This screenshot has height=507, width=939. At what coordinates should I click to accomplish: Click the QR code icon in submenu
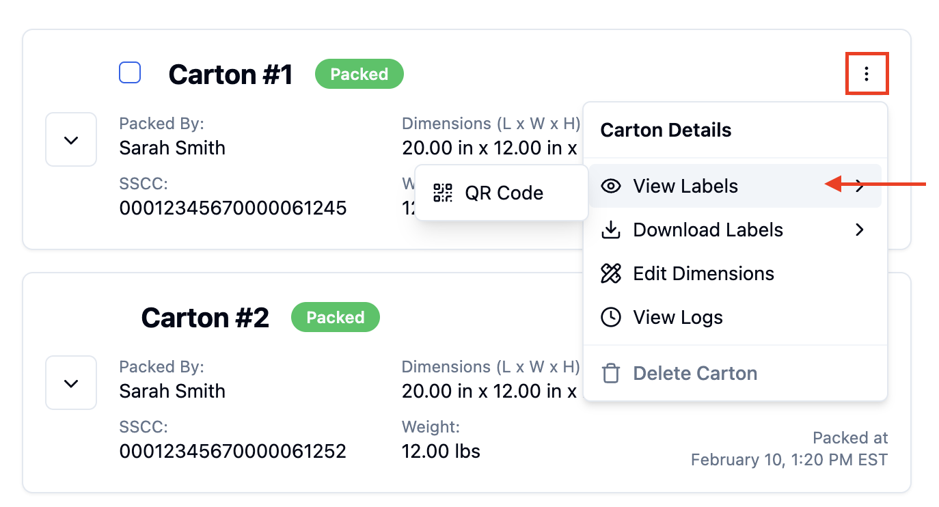tap(444, 193)
